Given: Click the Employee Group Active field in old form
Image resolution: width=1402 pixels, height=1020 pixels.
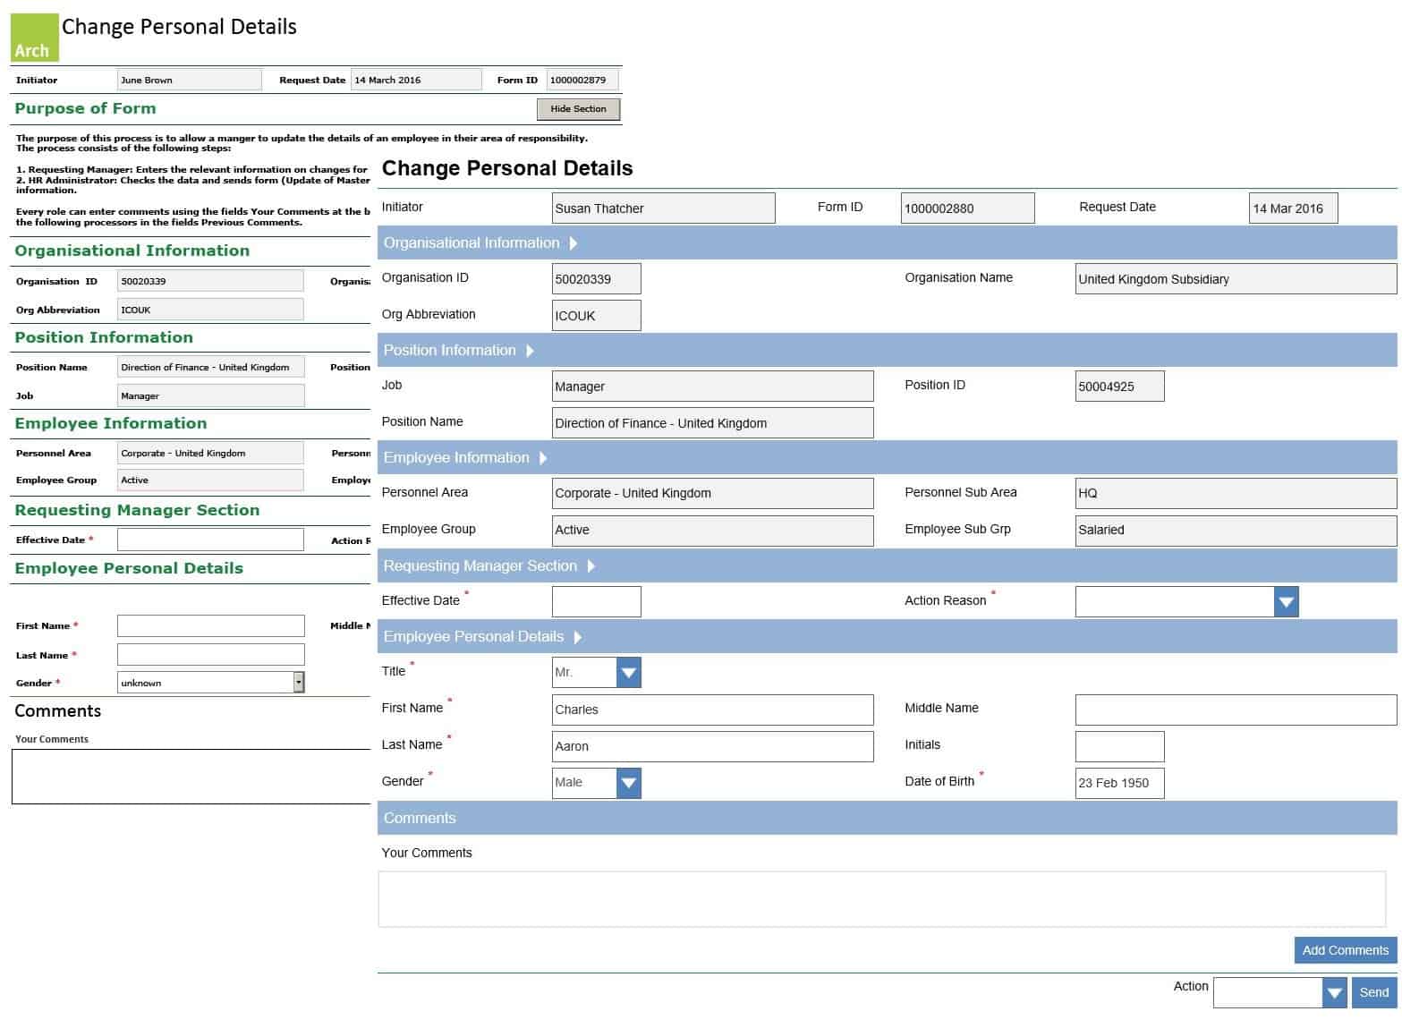Looking at the screenshot, I should pos(210,480).
